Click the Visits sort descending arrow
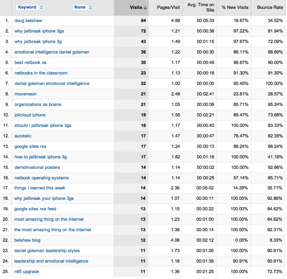Image resolution: width=287 pixels, height=279 pixels. coord(145,8)
